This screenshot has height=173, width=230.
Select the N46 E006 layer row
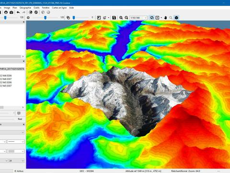6,75
